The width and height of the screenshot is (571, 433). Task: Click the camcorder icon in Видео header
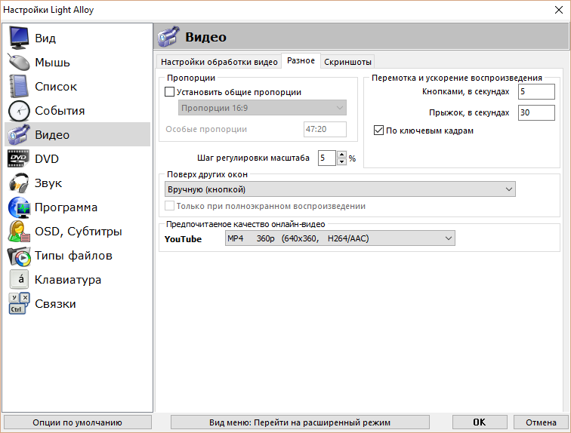[x=168, y=36]
